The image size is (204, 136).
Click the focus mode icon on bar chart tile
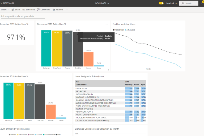(x=108, y=70)
